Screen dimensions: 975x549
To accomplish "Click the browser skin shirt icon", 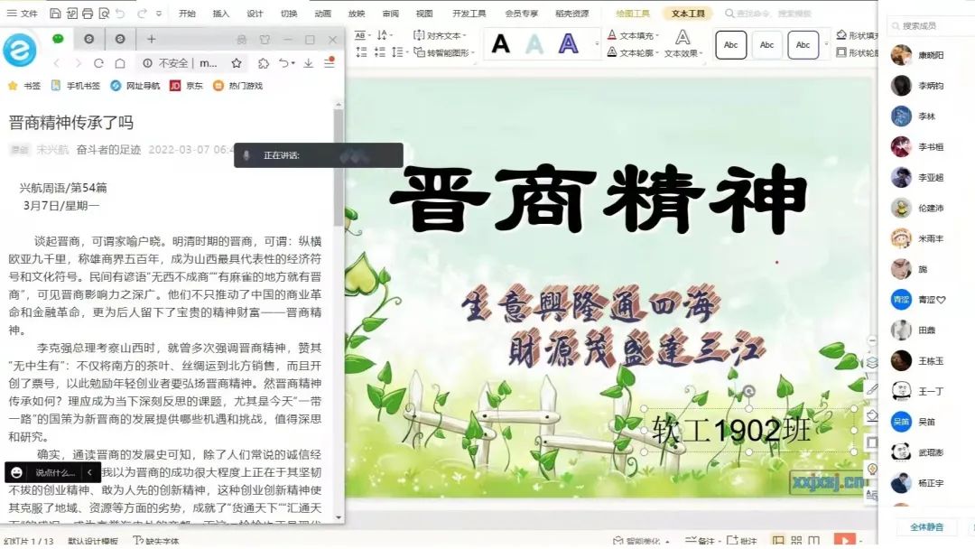I will [x=265, y=40].
